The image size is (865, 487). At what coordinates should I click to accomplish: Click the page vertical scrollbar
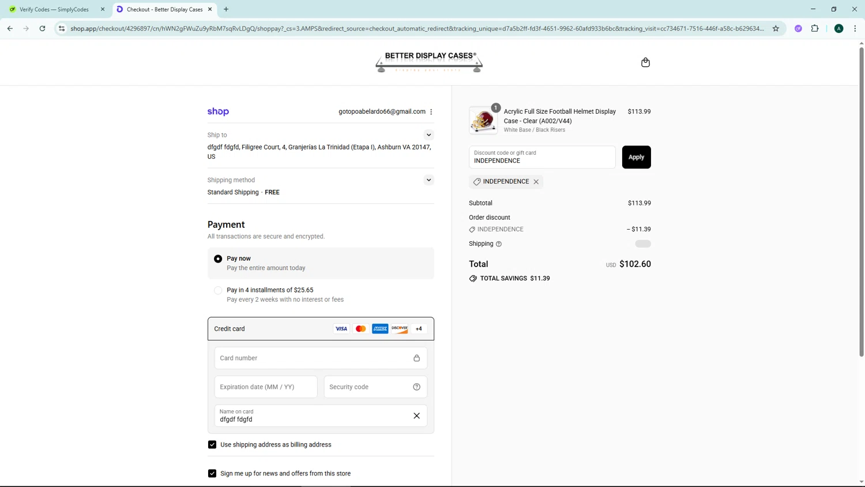pos(862,202)
